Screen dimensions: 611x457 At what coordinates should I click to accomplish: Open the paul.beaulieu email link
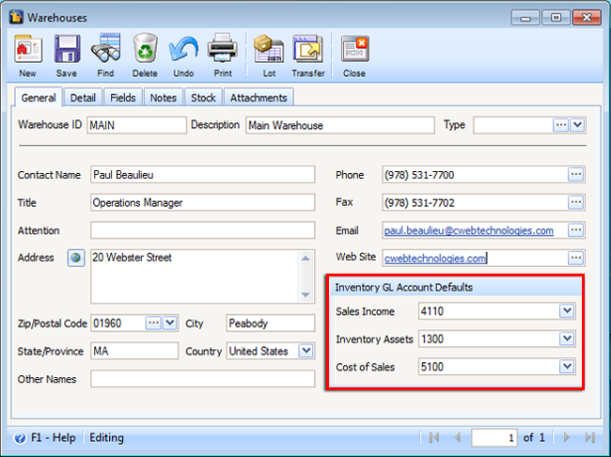[x=469, y=230]
